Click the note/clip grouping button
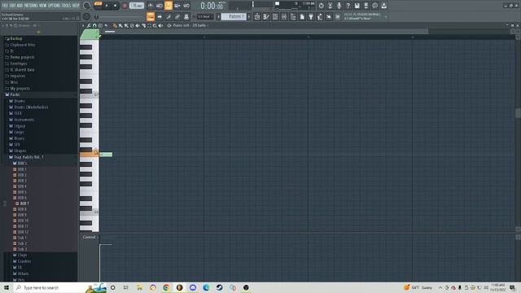This screenshot has width=521, height=293. pyautogui.click(x=169, y=16)
